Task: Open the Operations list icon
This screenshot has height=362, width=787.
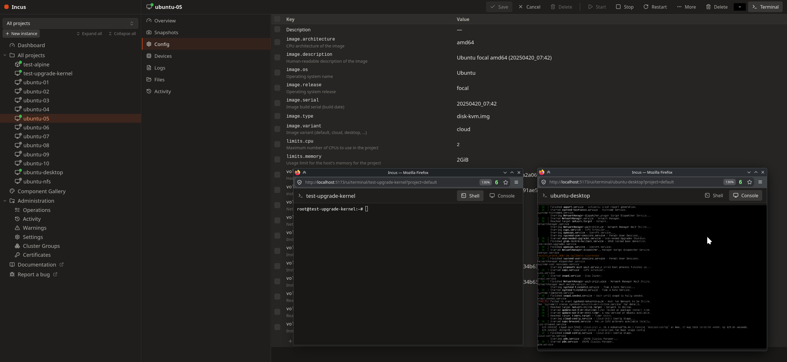Action: [17, 210]
